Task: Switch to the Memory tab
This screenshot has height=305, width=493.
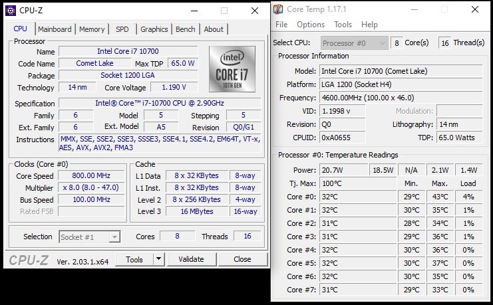Action: tap(92, 29)
